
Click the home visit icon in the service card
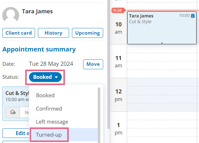13,112
